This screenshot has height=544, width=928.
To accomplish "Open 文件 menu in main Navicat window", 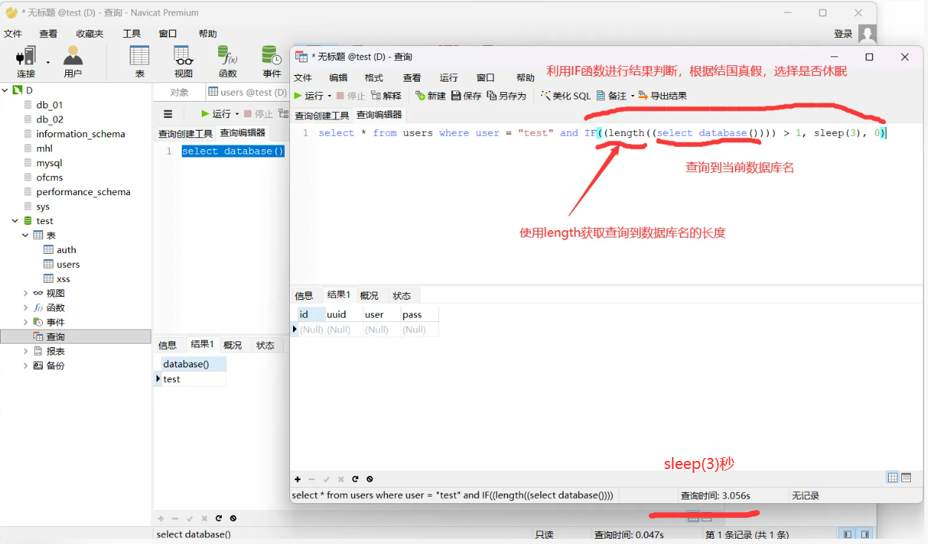I will [13, 33].
